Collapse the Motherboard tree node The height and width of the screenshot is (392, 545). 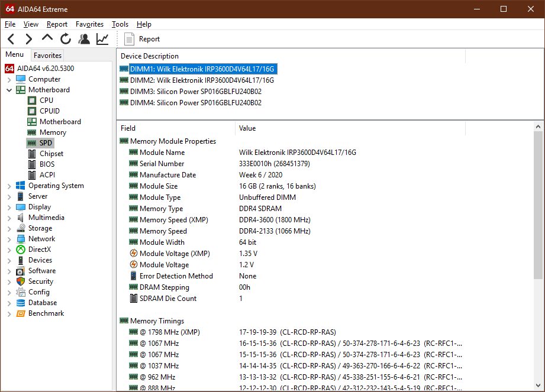9,90
